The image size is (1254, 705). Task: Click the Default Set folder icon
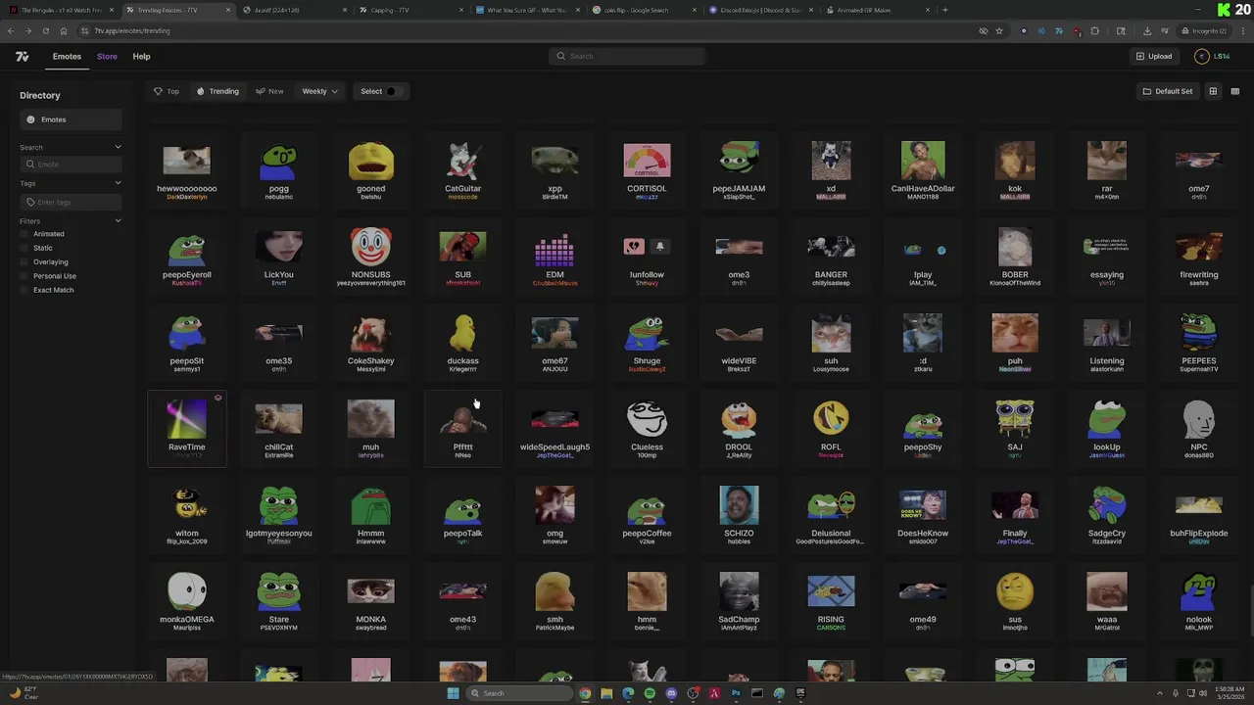pos(1147,91)
